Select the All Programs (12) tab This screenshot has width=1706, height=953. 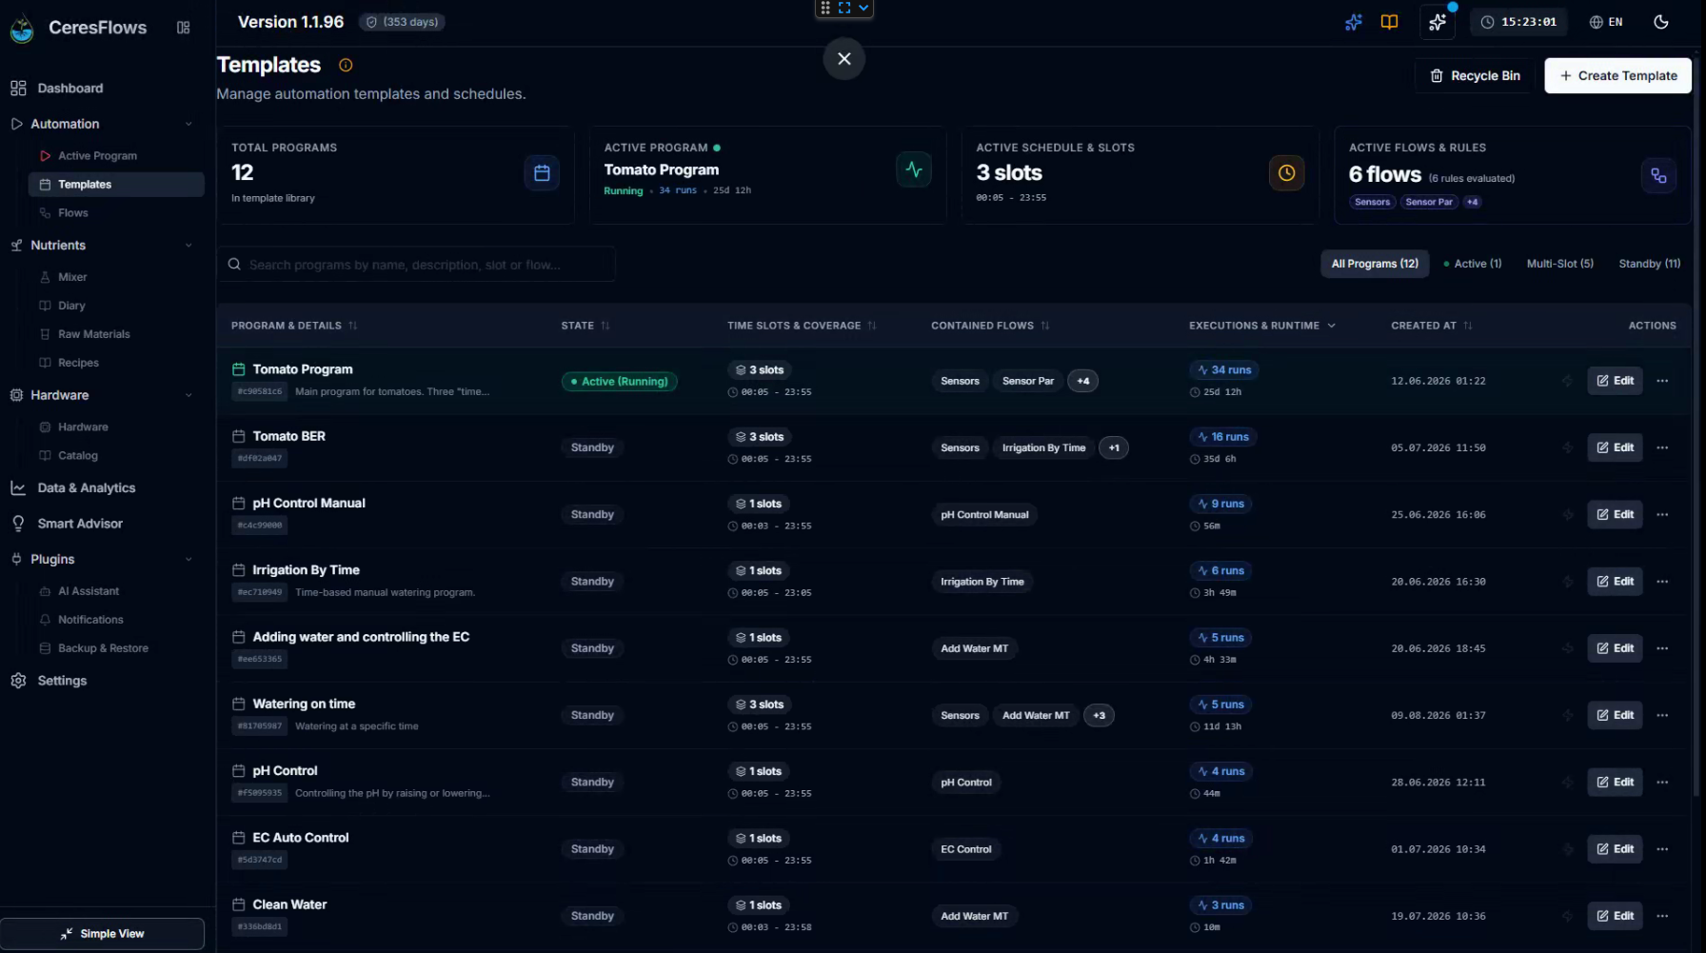[1375, 264]
